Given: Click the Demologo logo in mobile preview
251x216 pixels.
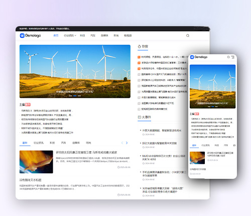Looking at the screenshot, I should tap(199, 57).
